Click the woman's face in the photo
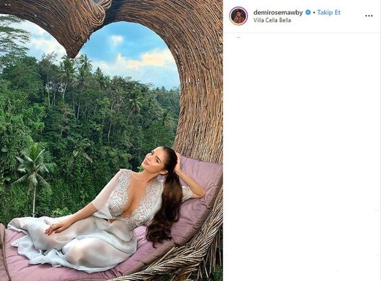This screenshot has width=381, height=281. pyautogui.click(x=151, y=160)
